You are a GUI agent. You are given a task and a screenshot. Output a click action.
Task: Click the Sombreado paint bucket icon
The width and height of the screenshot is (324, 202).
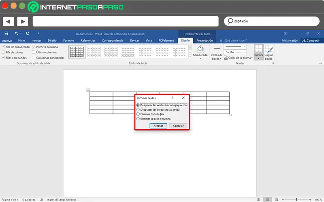(x=200, y=49)
